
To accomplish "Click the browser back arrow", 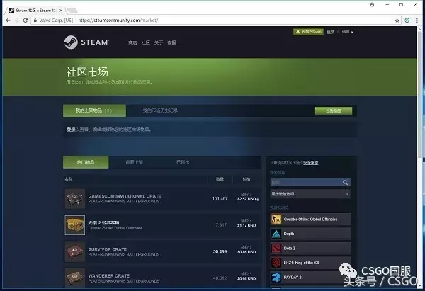I will [8, 21].
